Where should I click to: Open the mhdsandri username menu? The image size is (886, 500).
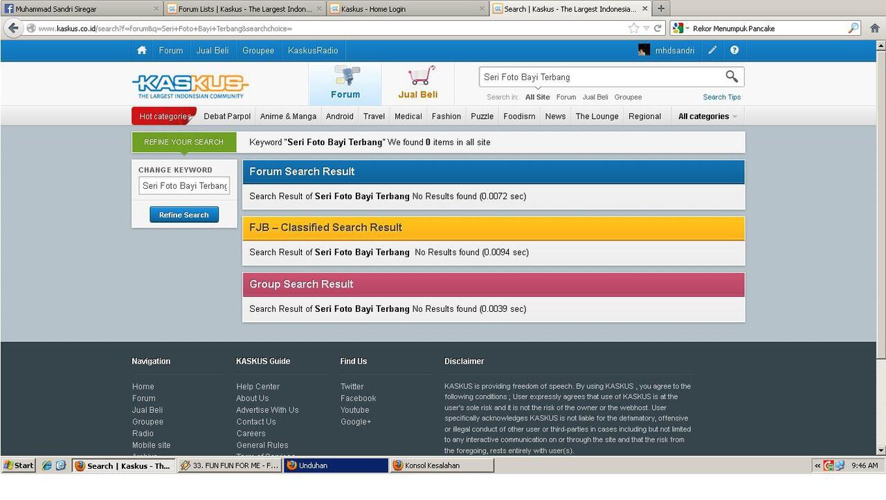(675, 50)
